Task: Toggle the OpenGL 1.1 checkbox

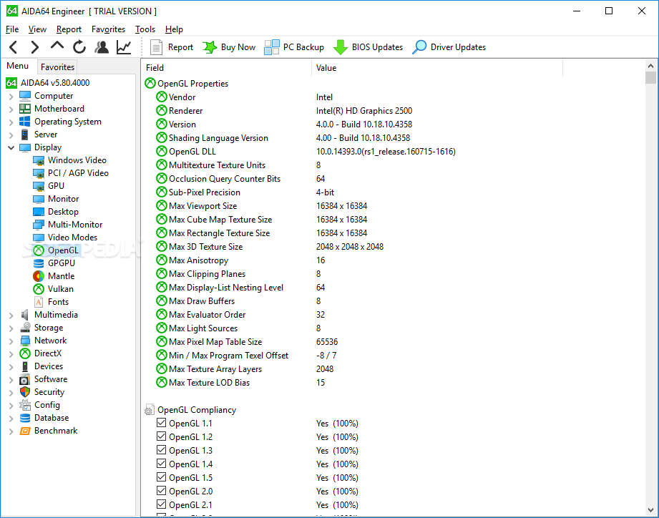Action: point(162,423)
